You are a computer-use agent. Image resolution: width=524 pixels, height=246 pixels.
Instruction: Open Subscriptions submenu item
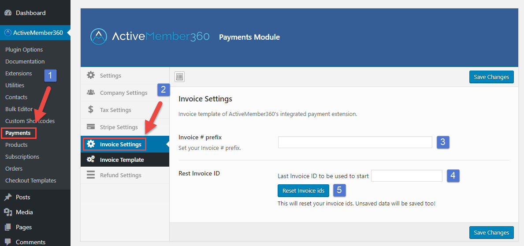click(x=22, y=157)
